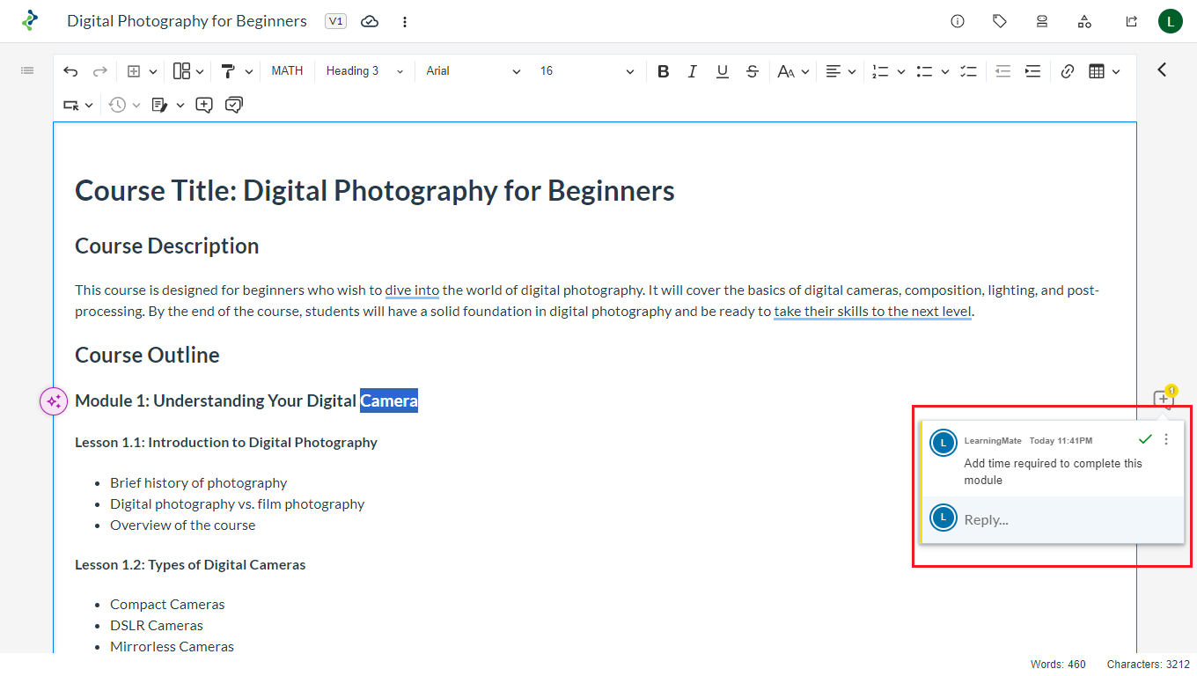Click the purple AI sparkle icon beside Module 1
Image resolution: width=1197 pixels, height=676 pixels.
click(x=54, y=401)
